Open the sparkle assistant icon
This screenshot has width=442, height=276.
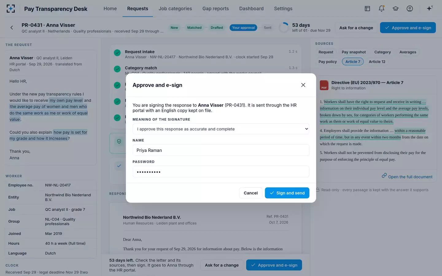[x=430, y=8]
